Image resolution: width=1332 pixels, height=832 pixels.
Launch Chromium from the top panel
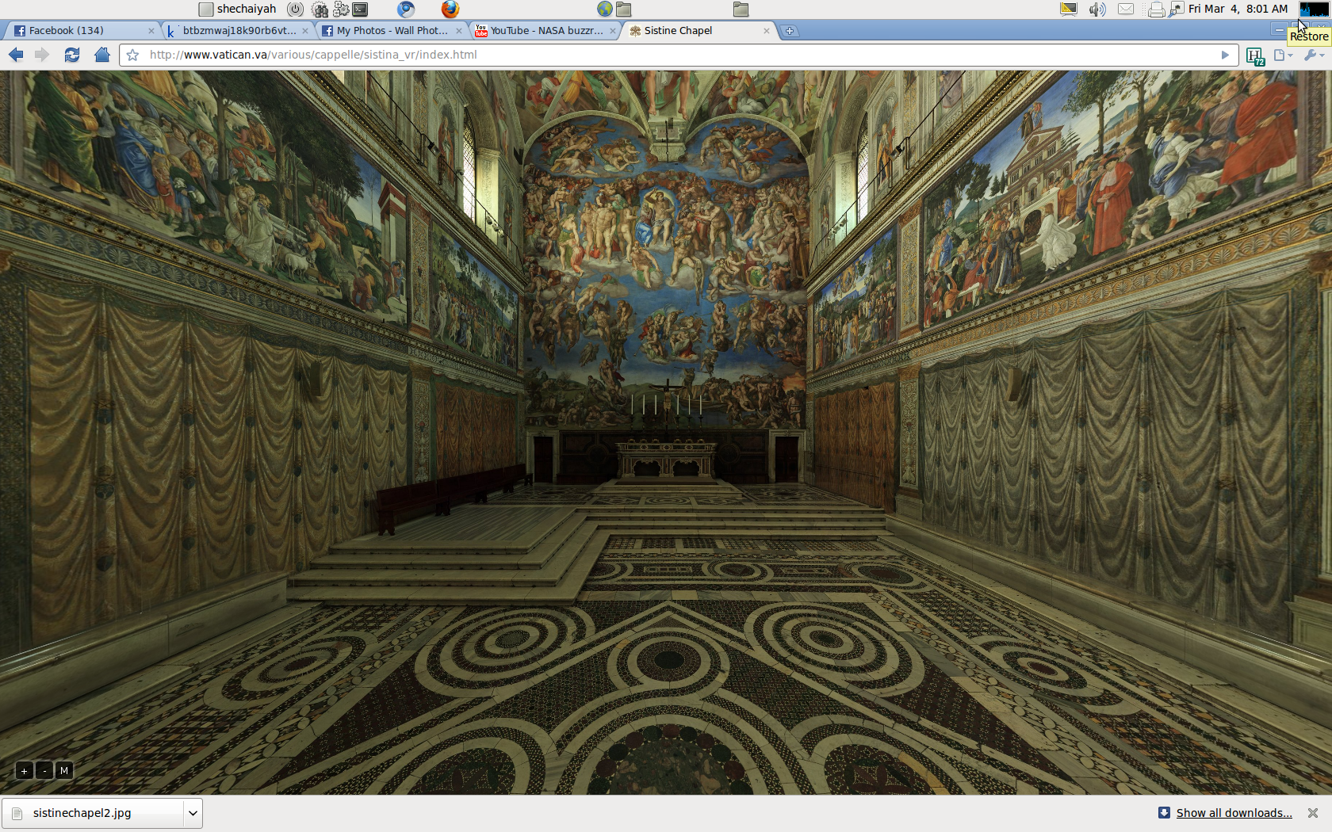click(x=406, y=10)
